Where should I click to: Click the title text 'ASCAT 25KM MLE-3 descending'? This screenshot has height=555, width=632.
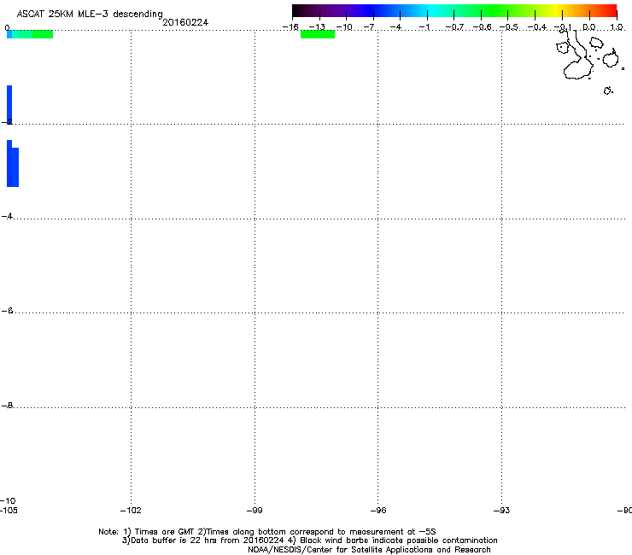pyautogui.click(x=90, y=14)
